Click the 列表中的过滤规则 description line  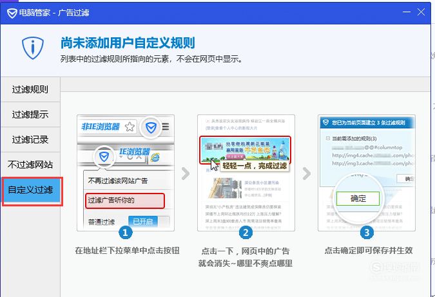151,59
